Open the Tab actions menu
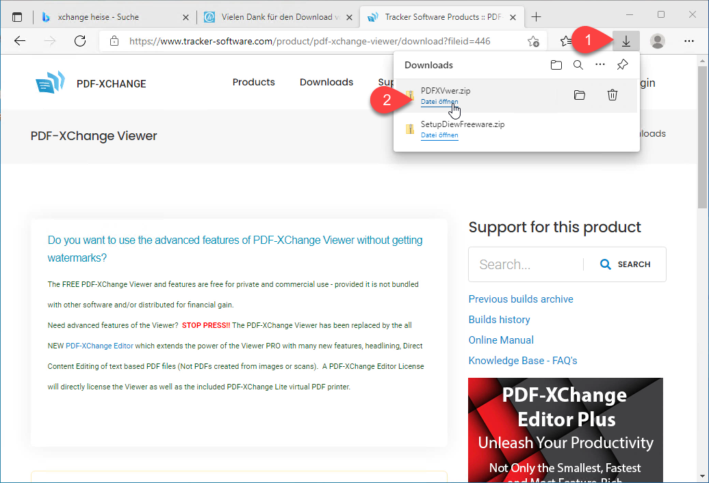The image size is (709, 483). pyautogui.click(x=17, y=16)
